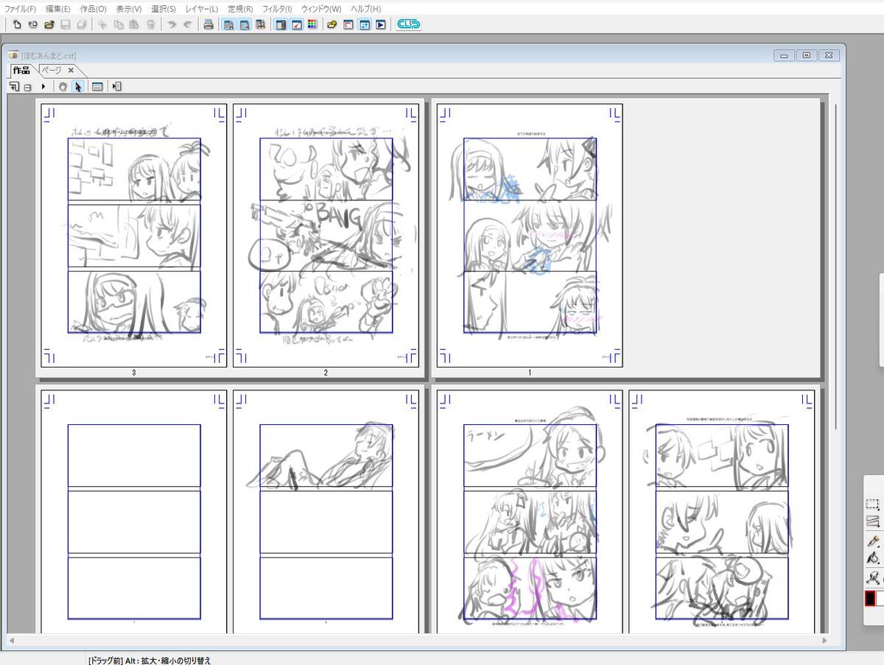Switch to the ページ tab
The width and height of the screenshot is (884, 665).
[51, 70]
